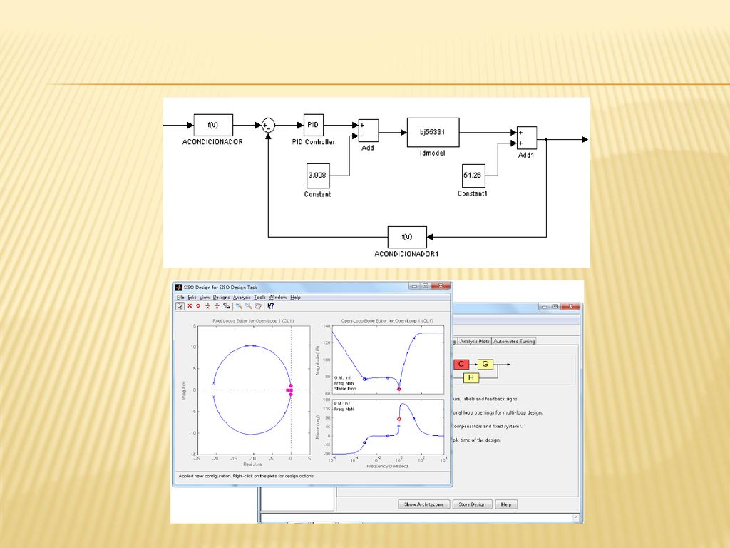Maximize the SISO Design window
Screen dimensions: 730x548
[x=425, y=286]
